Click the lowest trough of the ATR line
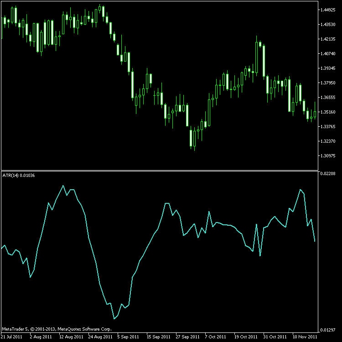 (114, 319)
